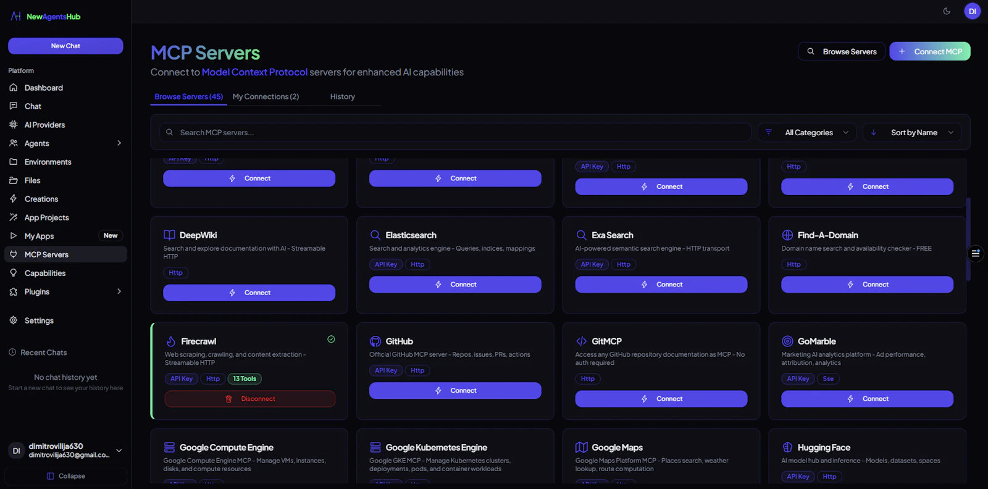Start a New Chat

click(65, 46)
